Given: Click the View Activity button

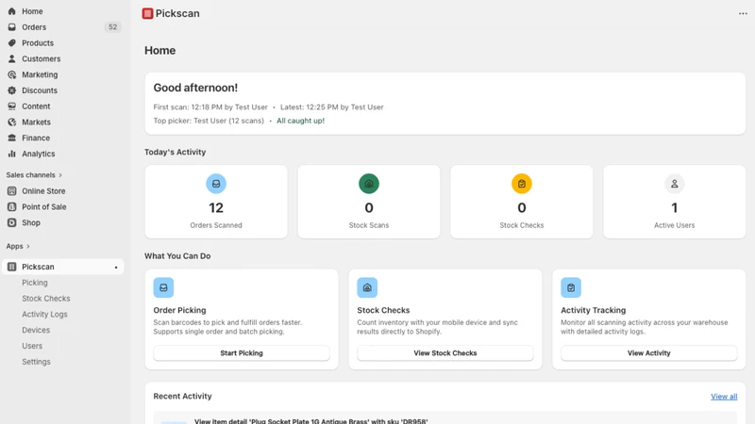Looking at the screenshot, I should pos(649,352).
